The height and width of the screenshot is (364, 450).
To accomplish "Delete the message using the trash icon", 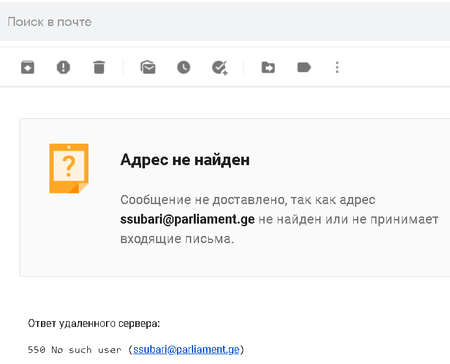I will (99, 67).
